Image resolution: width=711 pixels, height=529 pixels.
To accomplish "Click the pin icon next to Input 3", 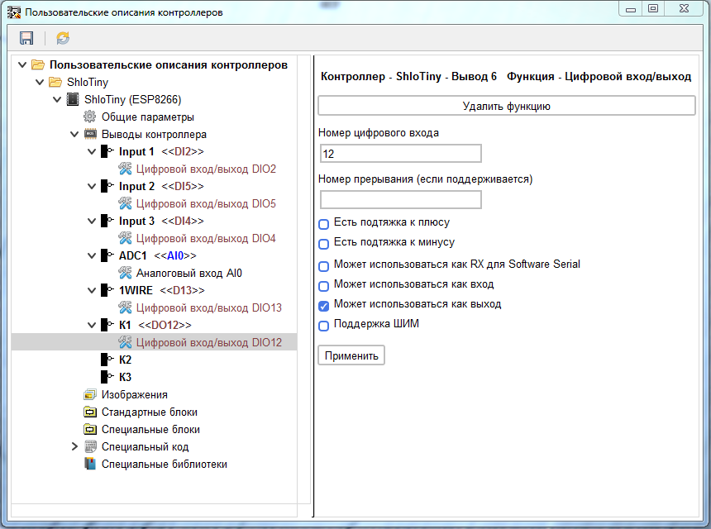I will (x=107, y=221).
